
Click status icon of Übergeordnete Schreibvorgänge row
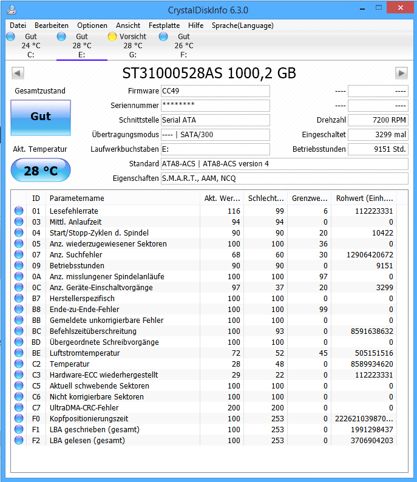pyautogui.click(x=19, y=342)
